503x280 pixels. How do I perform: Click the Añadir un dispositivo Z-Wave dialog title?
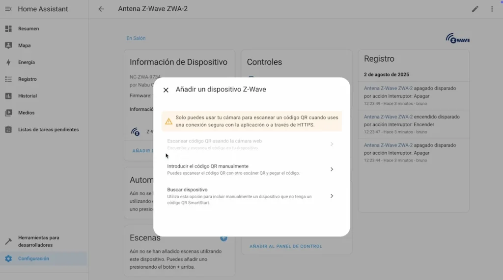point(221,90)
